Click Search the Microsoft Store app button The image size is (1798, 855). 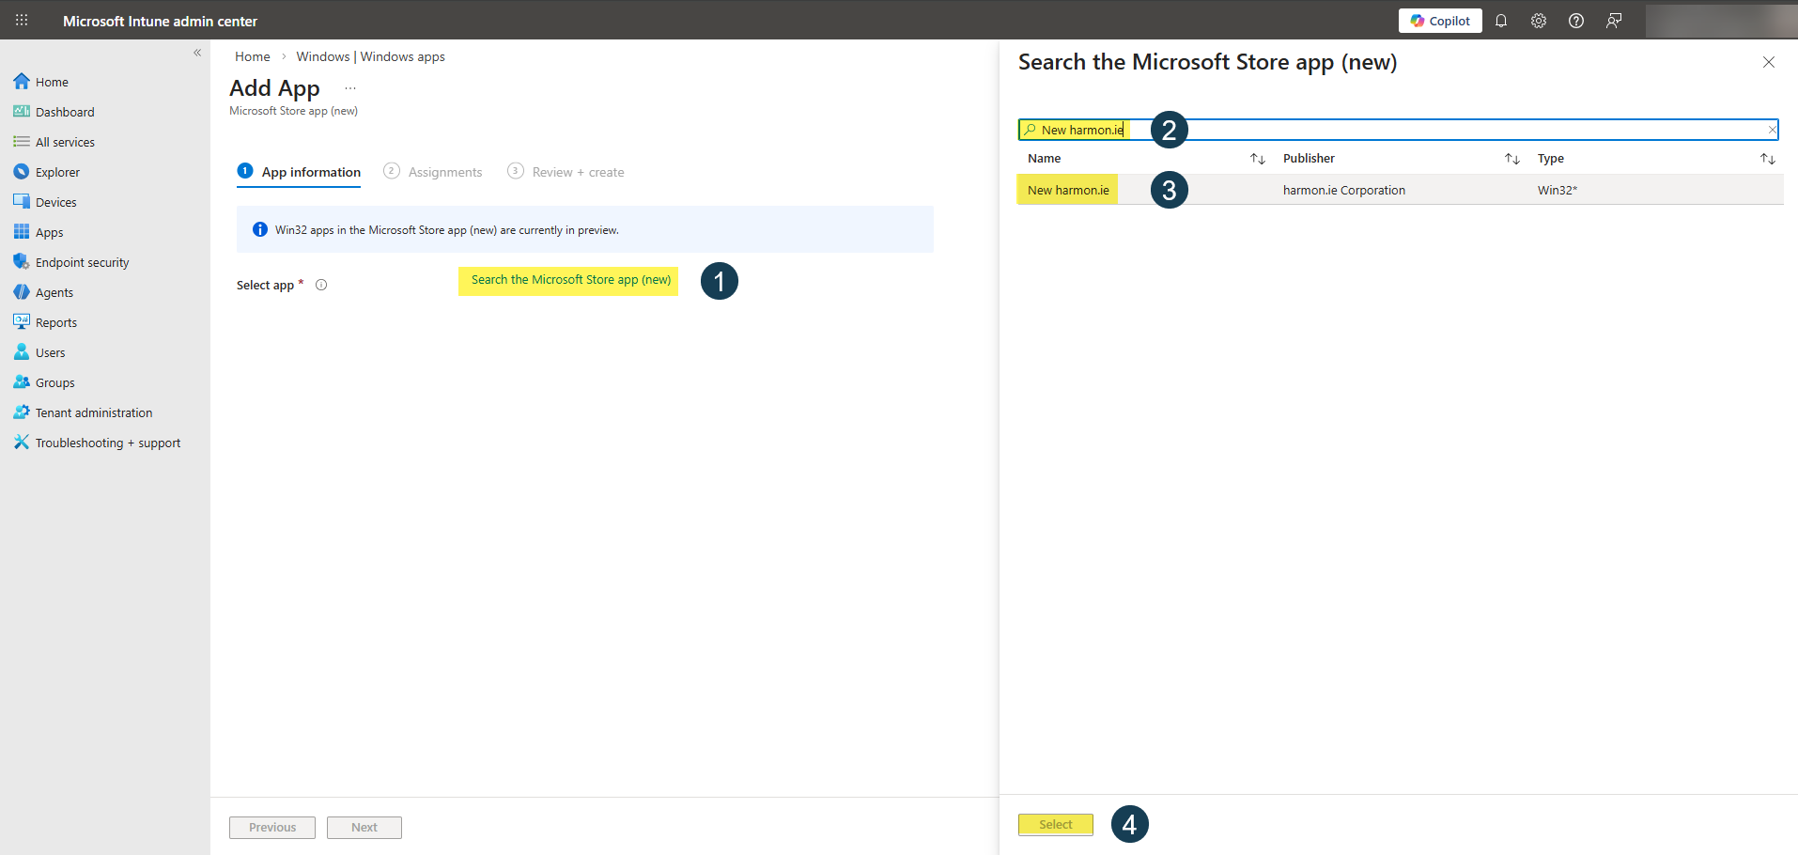click(567, 280)
